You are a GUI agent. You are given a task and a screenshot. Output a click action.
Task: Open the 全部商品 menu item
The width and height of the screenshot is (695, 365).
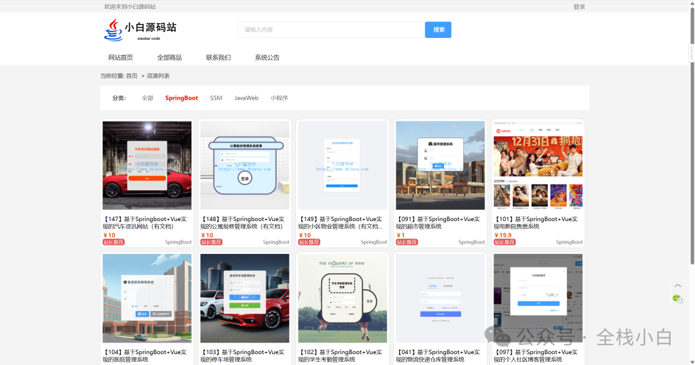[169, 58]
